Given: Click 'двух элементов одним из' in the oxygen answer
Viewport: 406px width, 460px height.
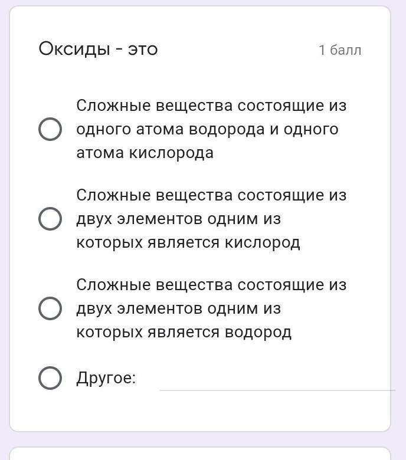Looking at the screenshot, I should point(178,219).
